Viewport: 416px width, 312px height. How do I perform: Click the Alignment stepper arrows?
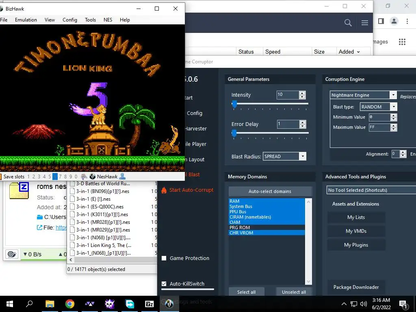403,154
